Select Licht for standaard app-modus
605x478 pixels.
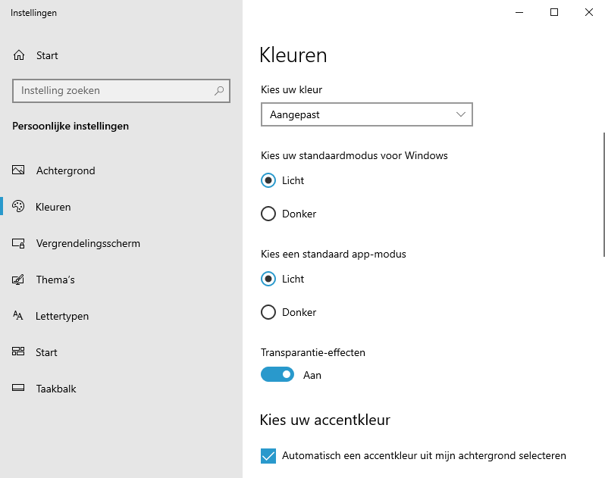coord(268,279)
